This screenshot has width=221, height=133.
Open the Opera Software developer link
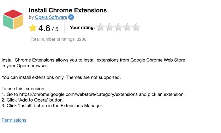51,17
